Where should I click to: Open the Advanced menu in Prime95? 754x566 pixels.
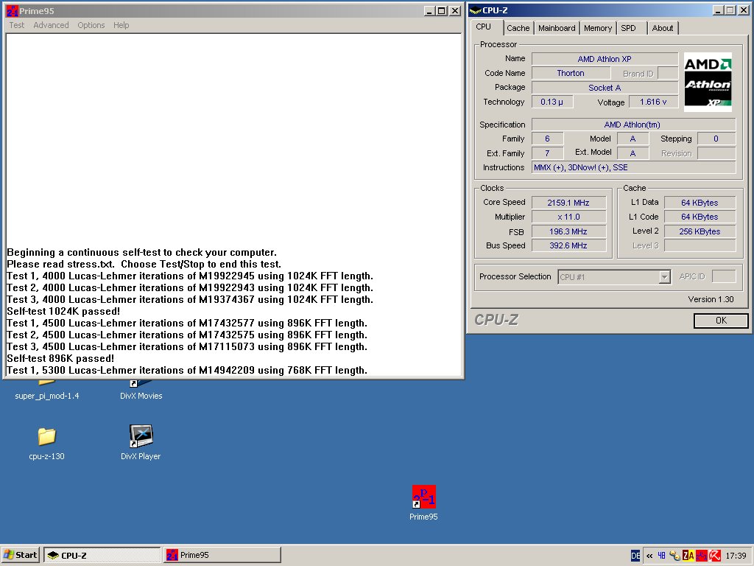51,25
